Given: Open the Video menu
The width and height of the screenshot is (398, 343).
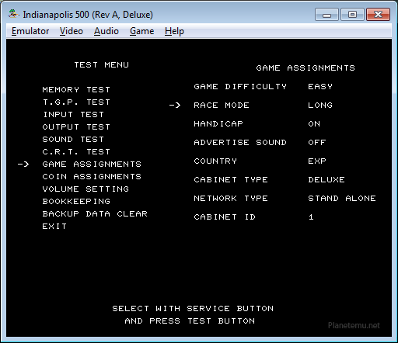Looking at the screenshot, I should pyautogui.click(x=72, y=31).
